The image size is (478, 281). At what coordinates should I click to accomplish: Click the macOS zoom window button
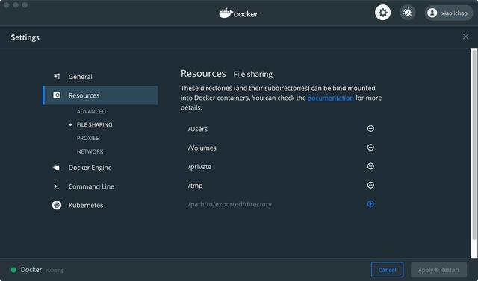tap(25, 5)
